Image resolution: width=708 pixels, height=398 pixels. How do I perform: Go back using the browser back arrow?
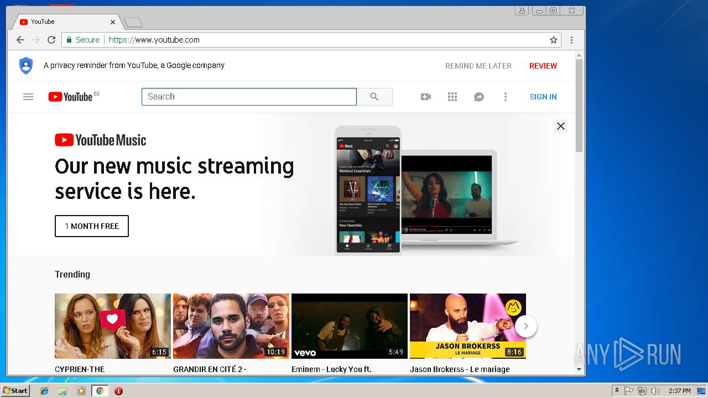point(20,40)
